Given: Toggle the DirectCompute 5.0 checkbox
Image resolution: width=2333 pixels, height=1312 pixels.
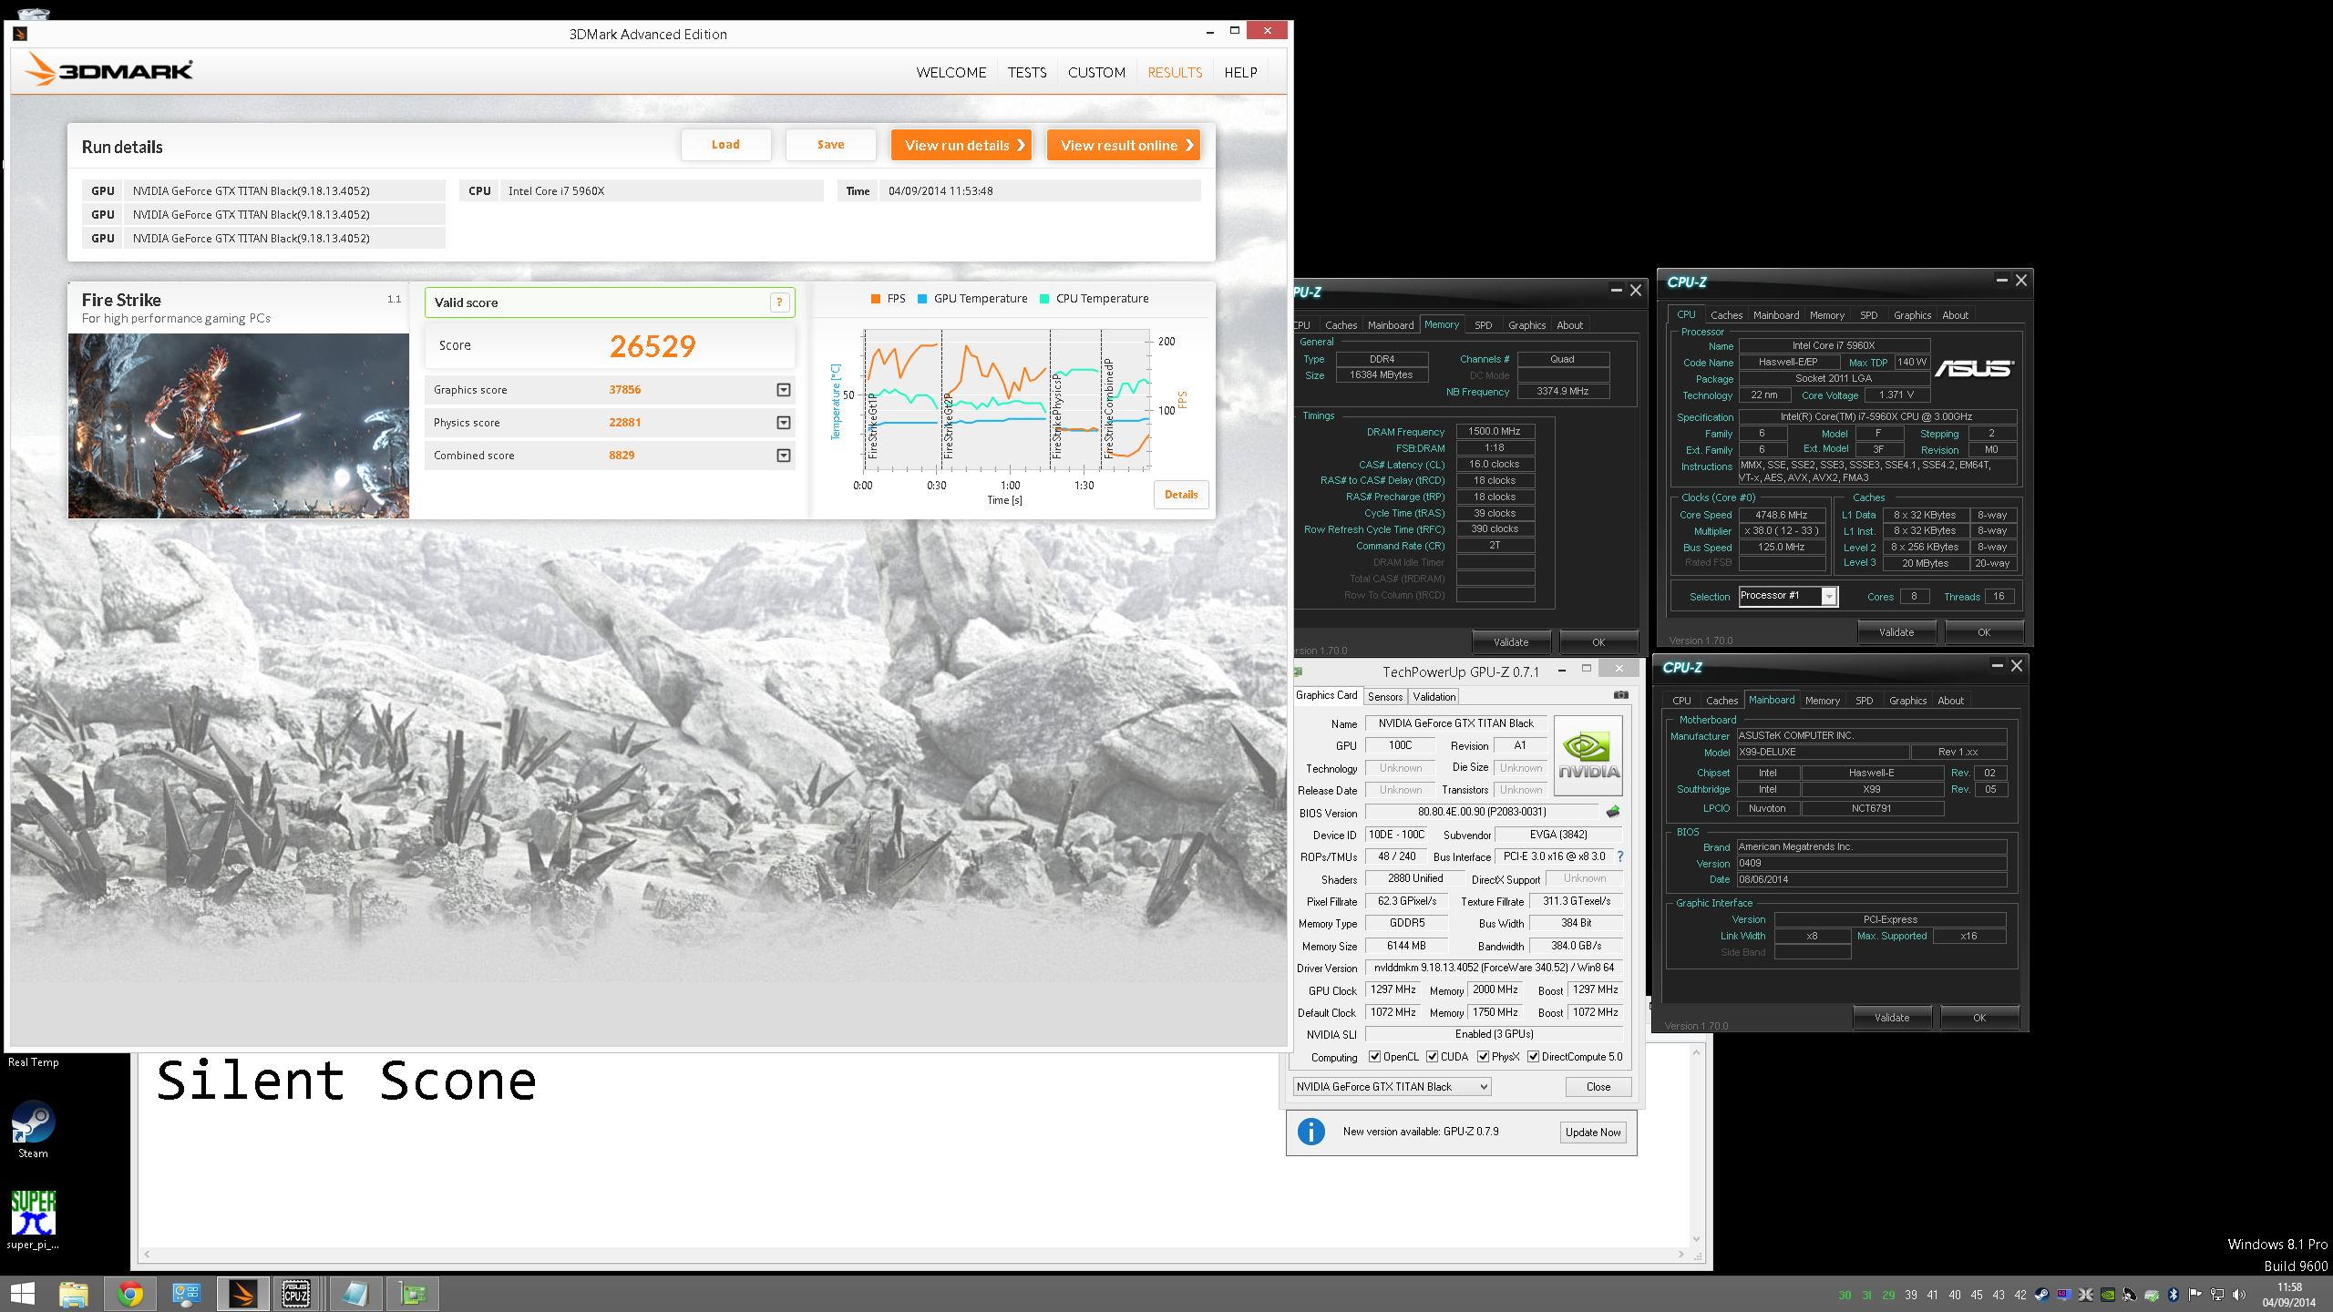Looking at the screenshot, I should pos(1534,1057).
